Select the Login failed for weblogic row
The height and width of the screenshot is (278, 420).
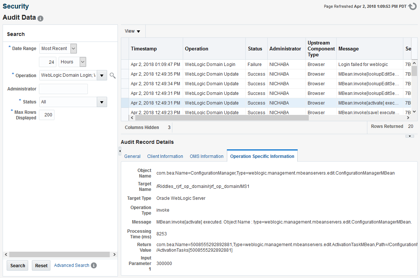(266, 64)
